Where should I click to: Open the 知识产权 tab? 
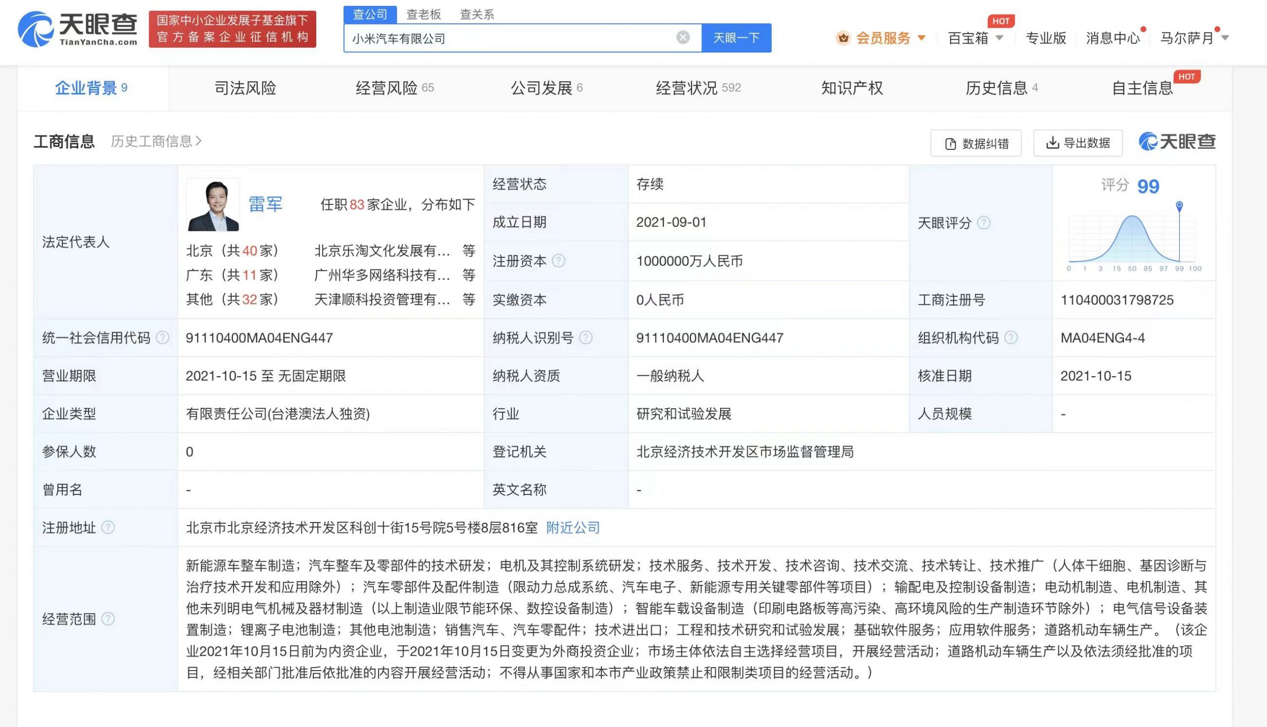click(852, 89)
